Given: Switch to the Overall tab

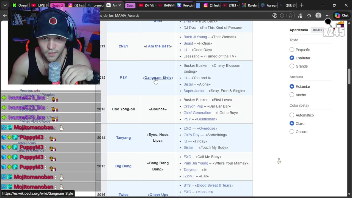Looking at the screenshot, I should click(x=20, y=5).
